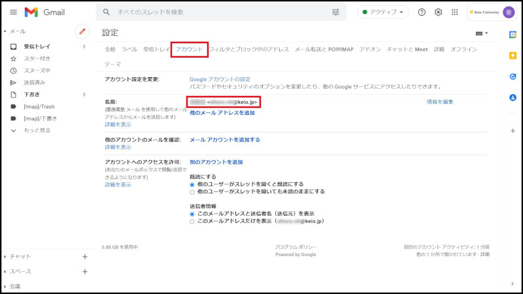Open Google Keep in the side panel

[513, 56]
